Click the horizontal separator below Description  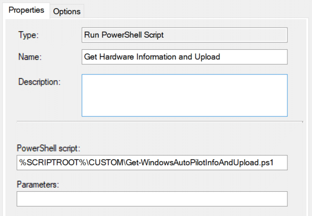[x=160, y=122]
